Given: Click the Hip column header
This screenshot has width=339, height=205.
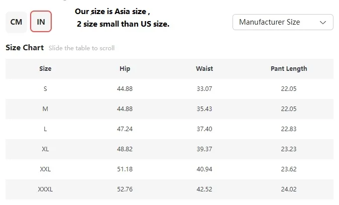Looking at the screenshot, I should point(125,69).
